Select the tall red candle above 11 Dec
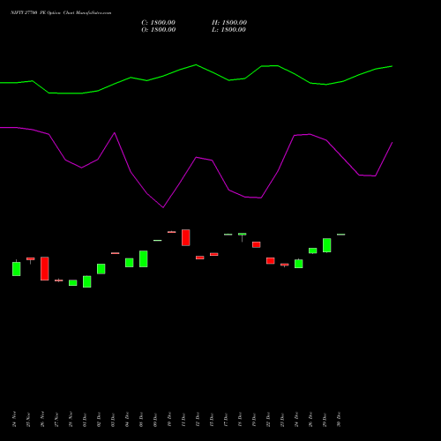Screen dimensions: 441x441 tap(186, 237)
